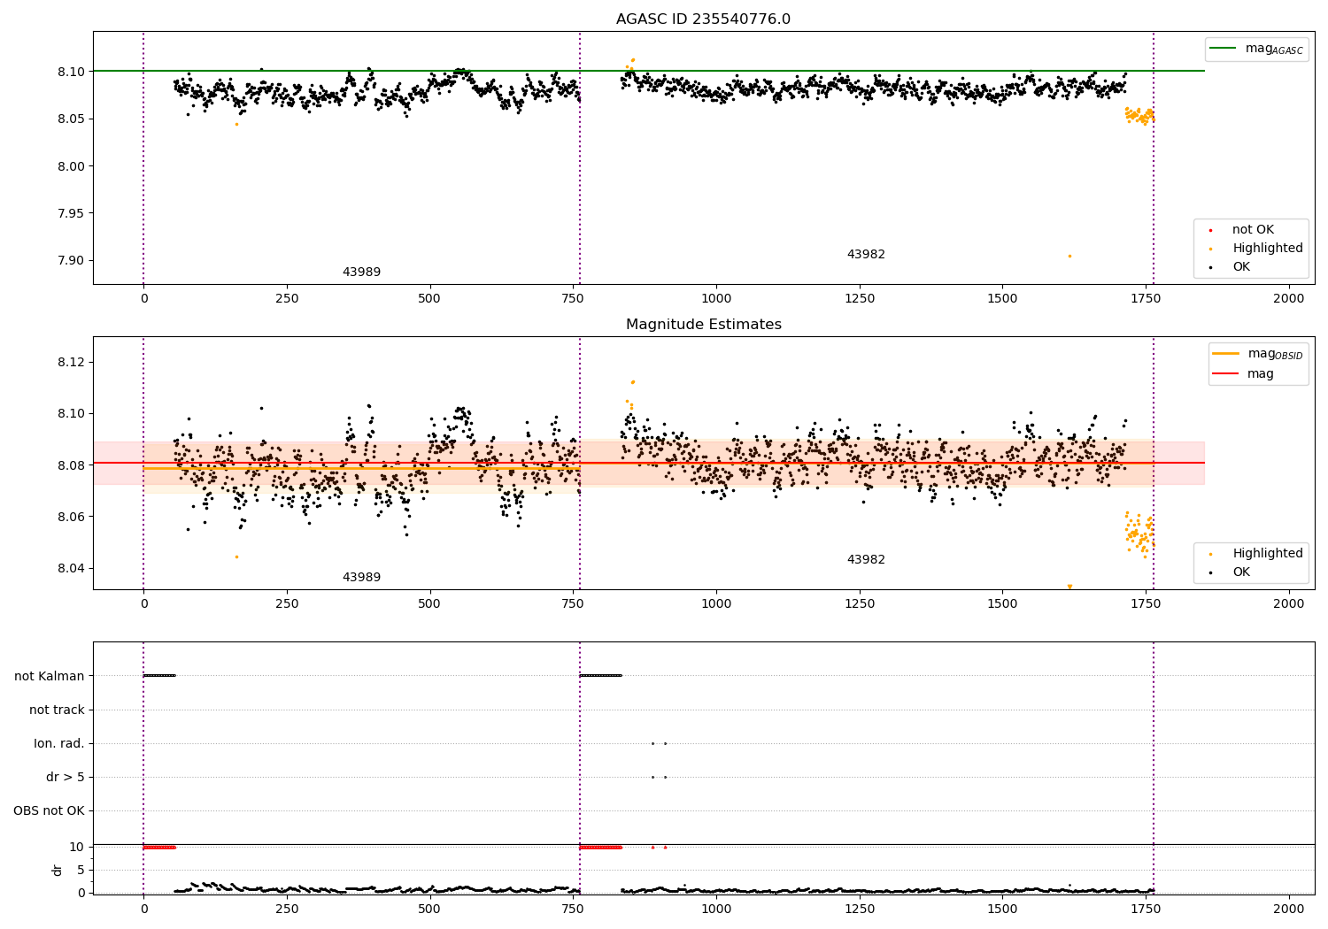This screenshot has width=1328, height=929.
Task: Click the 'not track' axis label
Action: pyautogui.click(x=57, y=710)
